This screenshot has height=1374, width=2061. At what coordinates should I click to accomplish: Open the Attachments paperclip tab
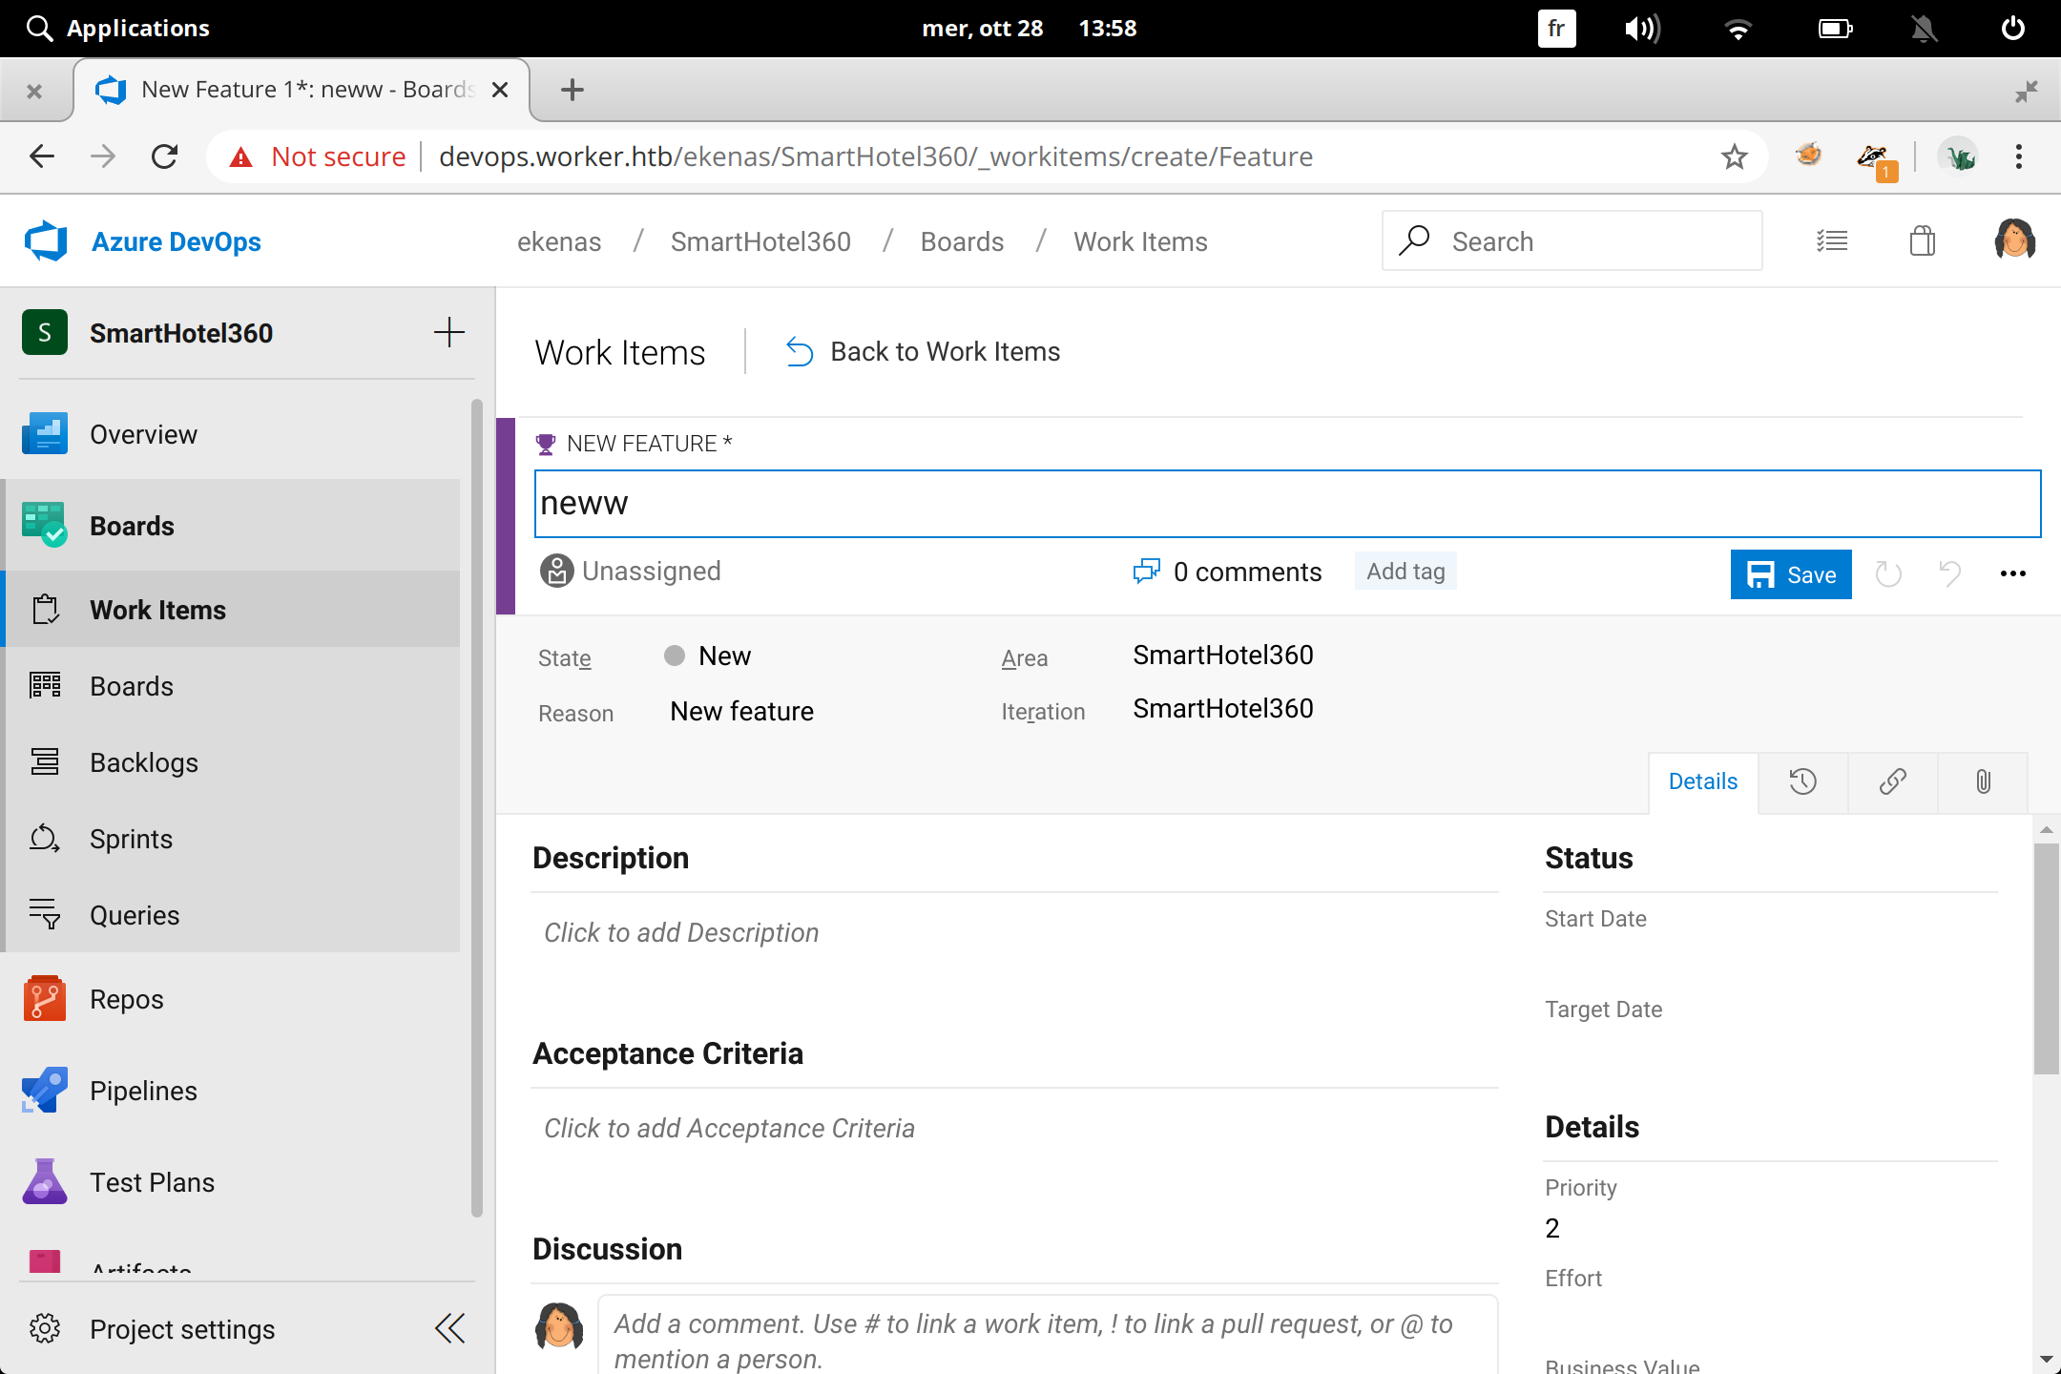tap(1983, 782)
